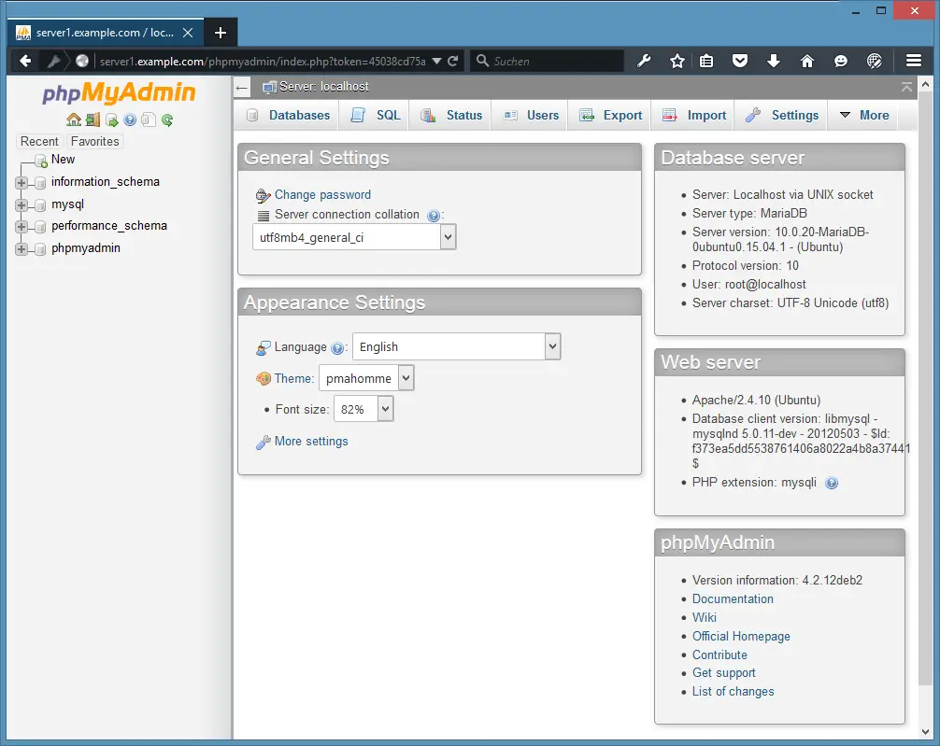Open the Contribute link
Viewport: 940px width, 746px height.
tap(719, 655)
